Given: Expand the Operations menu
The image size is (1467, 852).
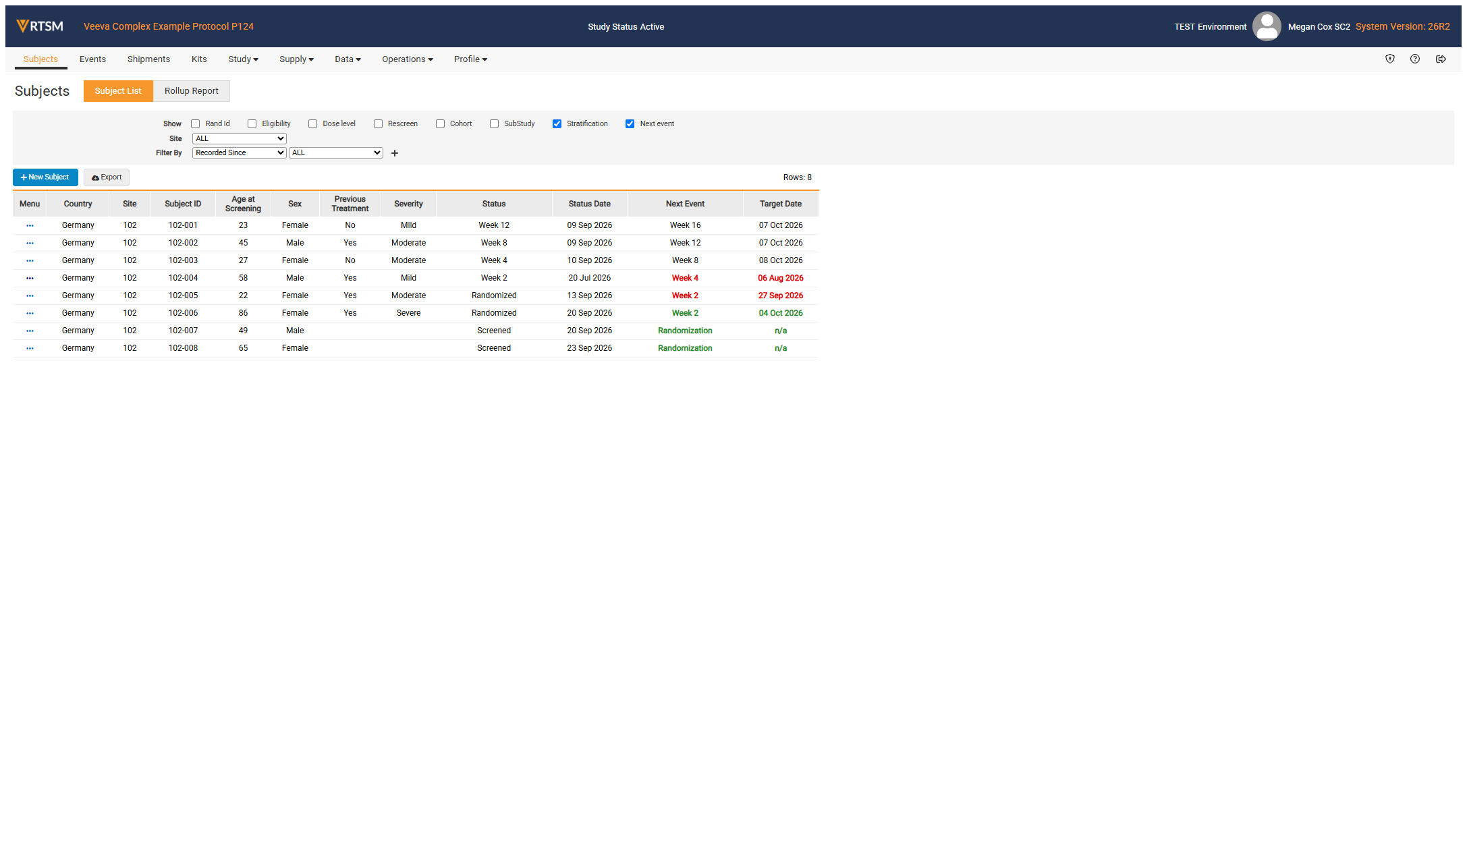Looking at the screenshot, I should point(408,59).
